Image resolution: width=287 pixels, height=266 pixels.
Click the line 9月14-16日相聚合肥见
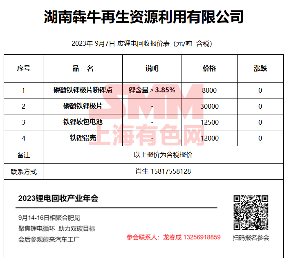pyautogui.click(x=49, y=218)
